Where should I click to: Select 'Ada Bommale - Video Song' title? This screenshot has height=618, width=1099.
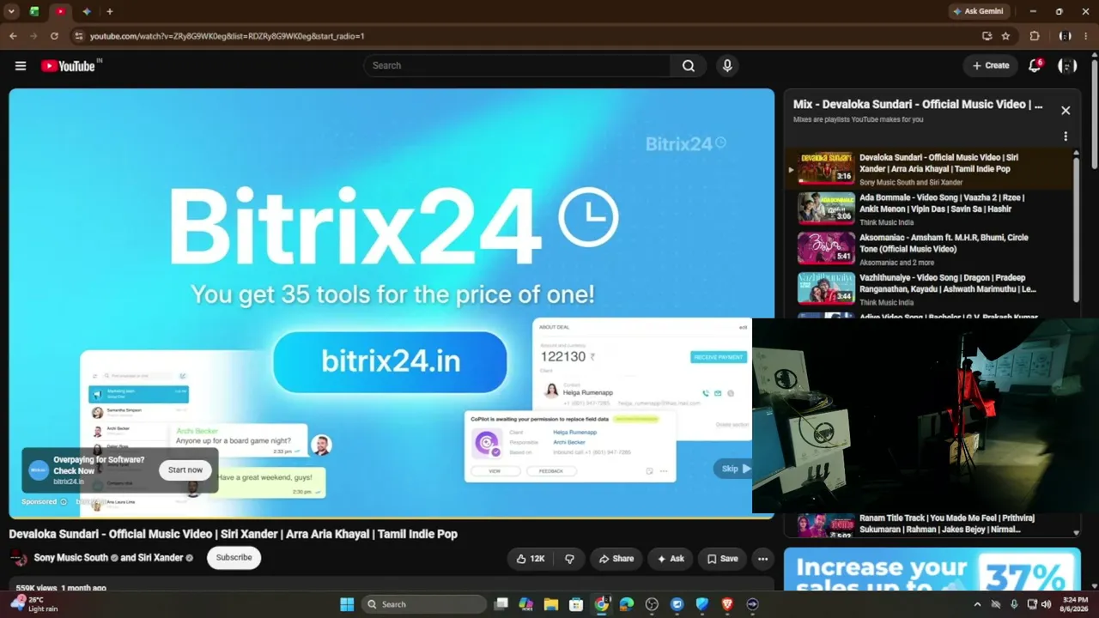[x=941, y=203]
